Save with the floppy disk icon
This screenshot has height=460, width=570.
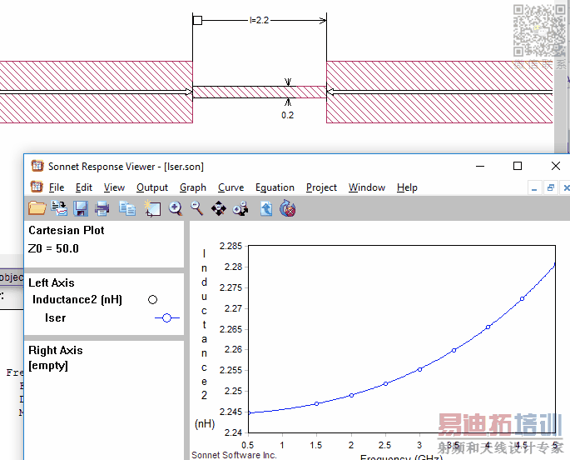(81, 208)
